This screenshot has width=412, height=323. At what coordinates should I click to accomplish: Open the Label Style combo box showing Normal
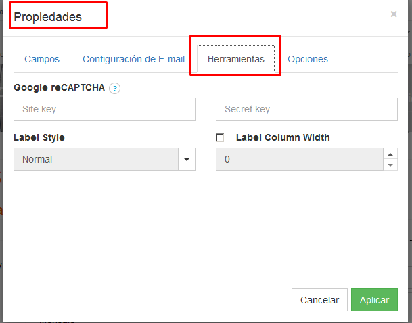pos(96,159)
